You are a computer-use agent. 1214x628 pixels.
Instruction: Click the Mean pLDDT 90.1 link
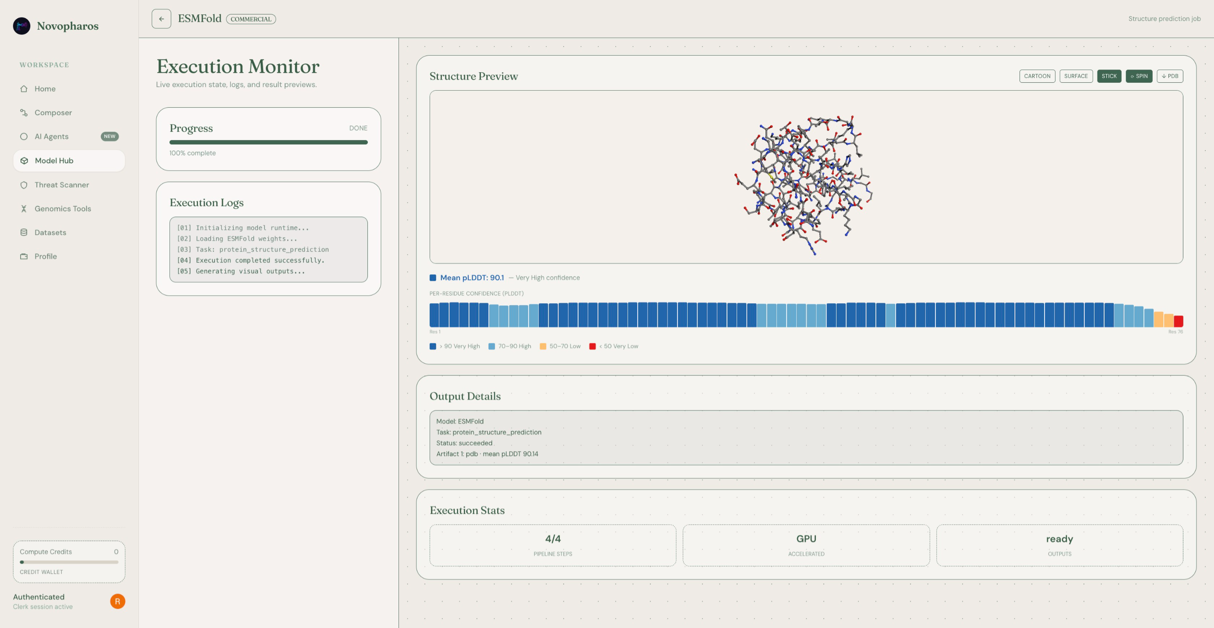click(x=472, y=277)
